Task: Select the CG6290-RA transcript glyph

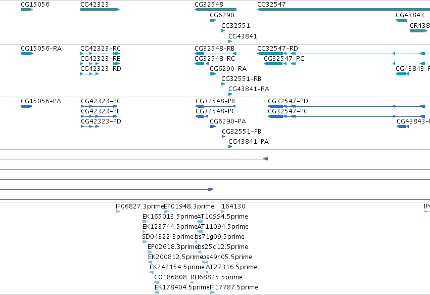Action: coord(213,74)
